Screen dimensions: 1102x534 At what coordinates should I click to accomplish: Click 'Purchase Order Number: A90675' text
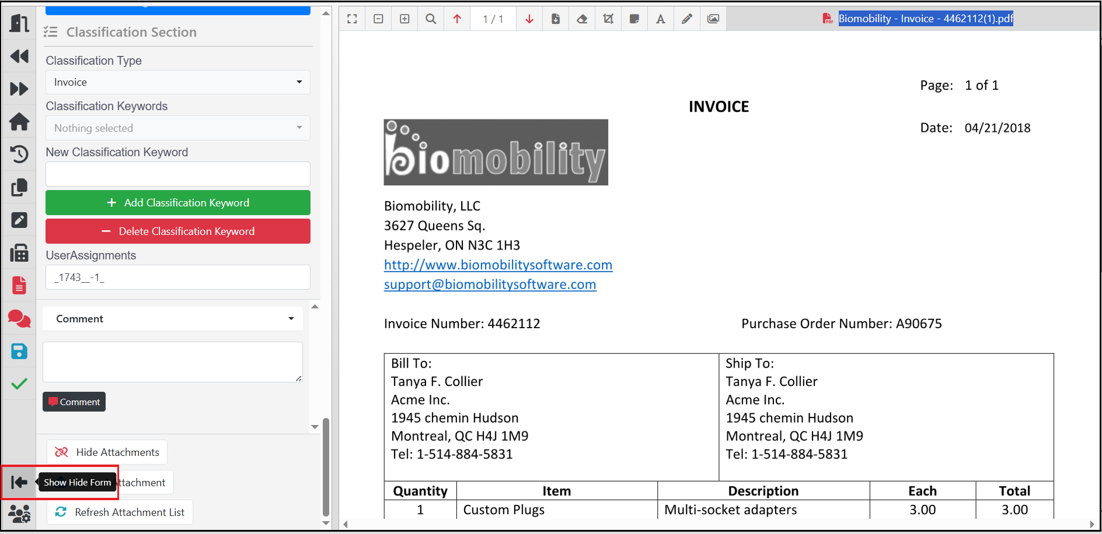(x=841, y=324)
